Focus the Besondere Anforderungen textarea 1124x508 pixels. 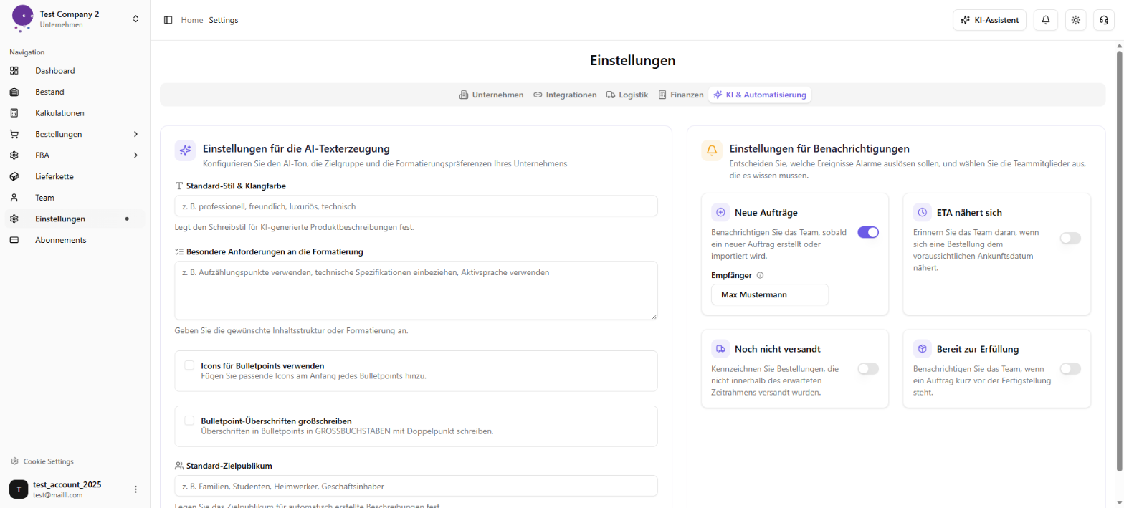pos(416,290)
